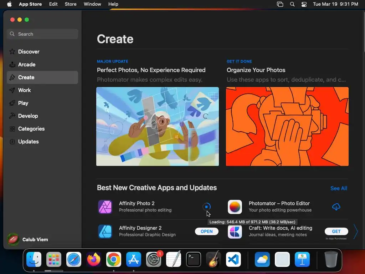Open the Edit menu
365x274 pixels.
53,4
